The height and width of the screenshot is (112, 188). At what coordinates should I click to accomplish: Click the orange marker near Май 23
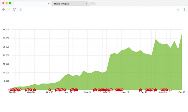pyautogui.click(x=170, y=90)
